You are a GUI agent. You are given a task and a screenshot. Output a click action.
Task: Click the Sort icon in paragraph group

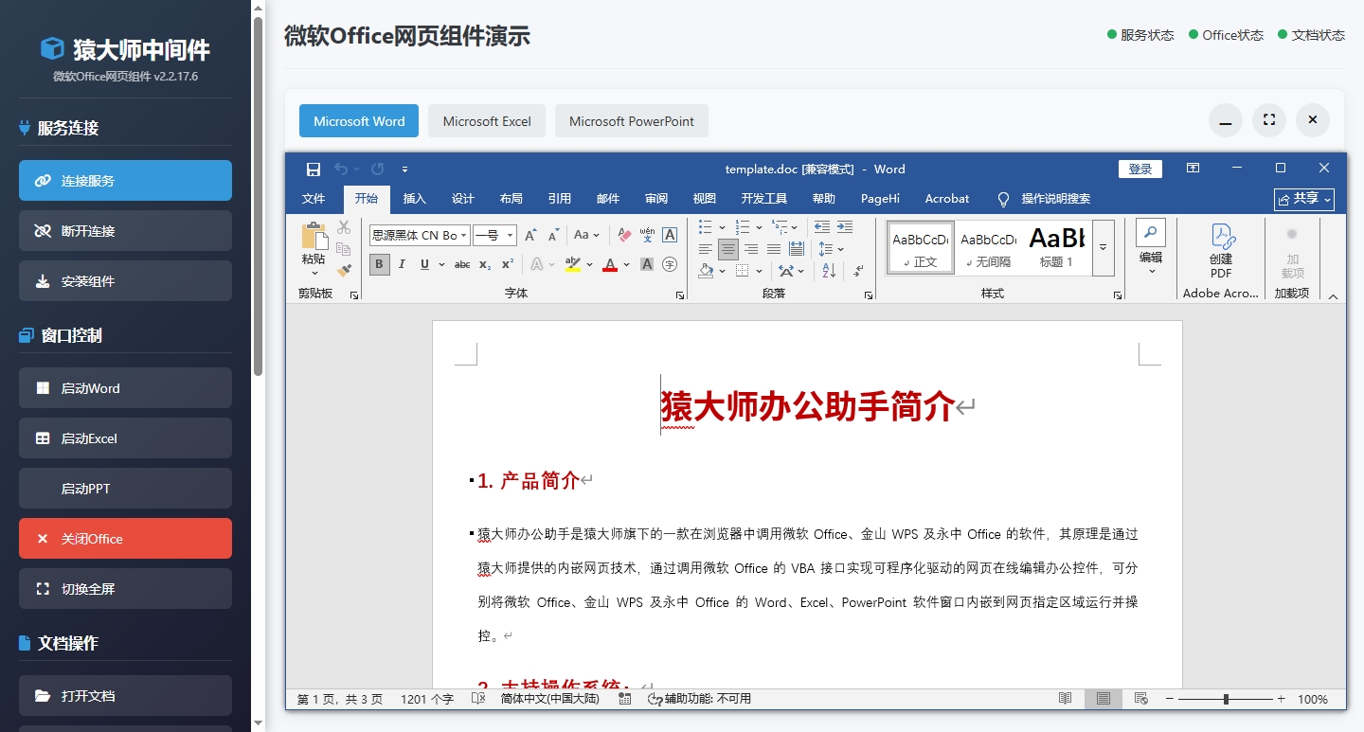click(829, 271)
